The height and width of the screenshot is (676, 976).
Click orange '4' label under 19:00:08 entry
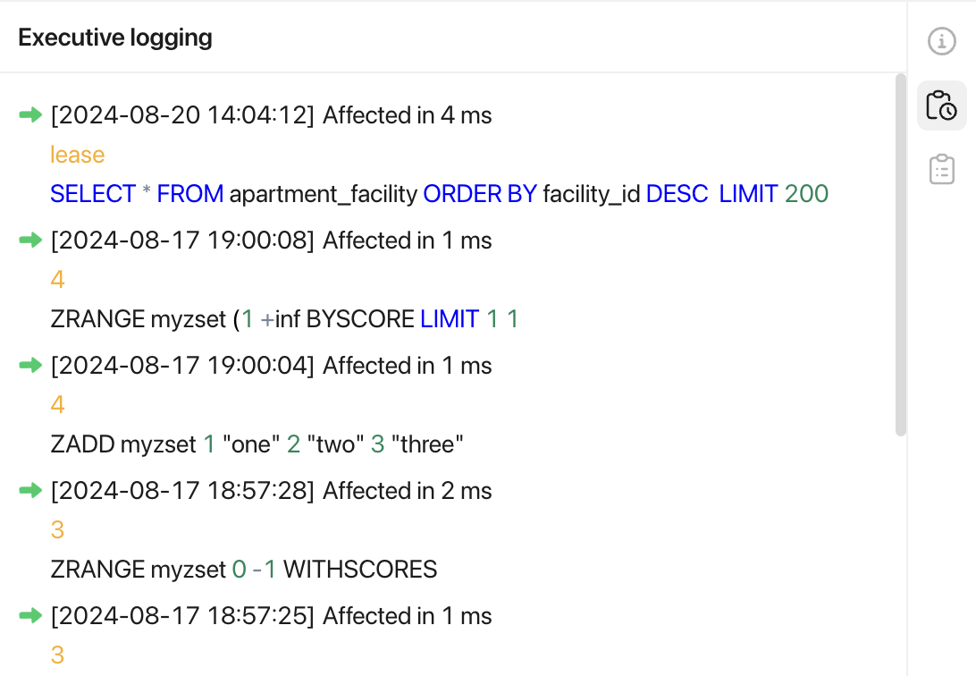tap(57, 280)
